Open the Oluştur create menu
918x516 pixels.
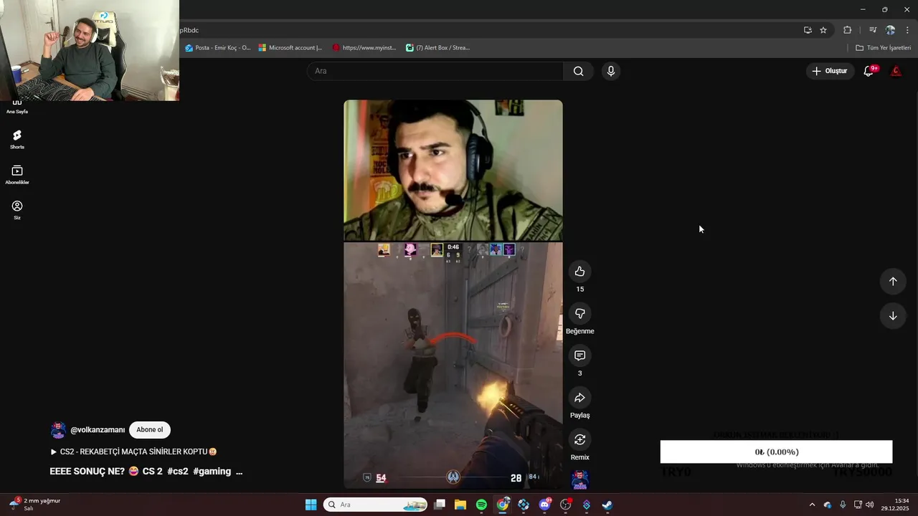click(830, 71)
